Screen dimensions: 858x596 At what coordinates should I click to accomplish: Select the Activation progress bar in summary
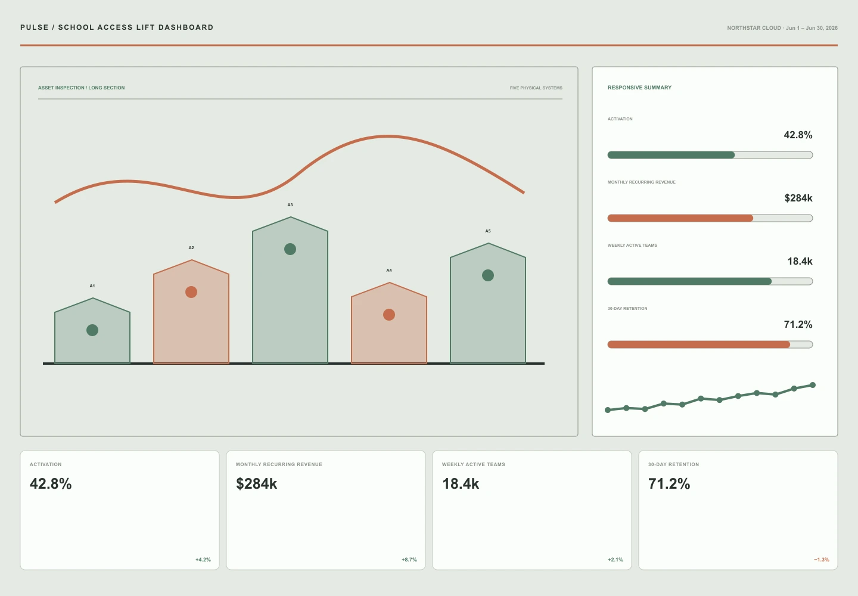point(710,155)
